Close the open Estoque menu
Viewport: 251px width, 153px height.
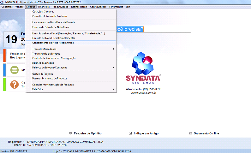point(31,7)
